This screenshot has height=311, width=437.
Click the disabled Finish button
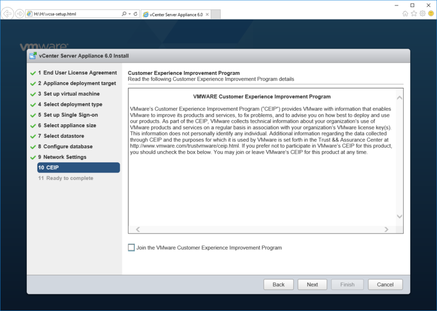[347, 284]
